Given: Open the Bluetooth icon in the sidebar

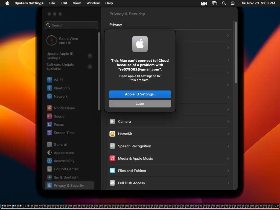Looking at the screenshot, I should click(49, 88).
